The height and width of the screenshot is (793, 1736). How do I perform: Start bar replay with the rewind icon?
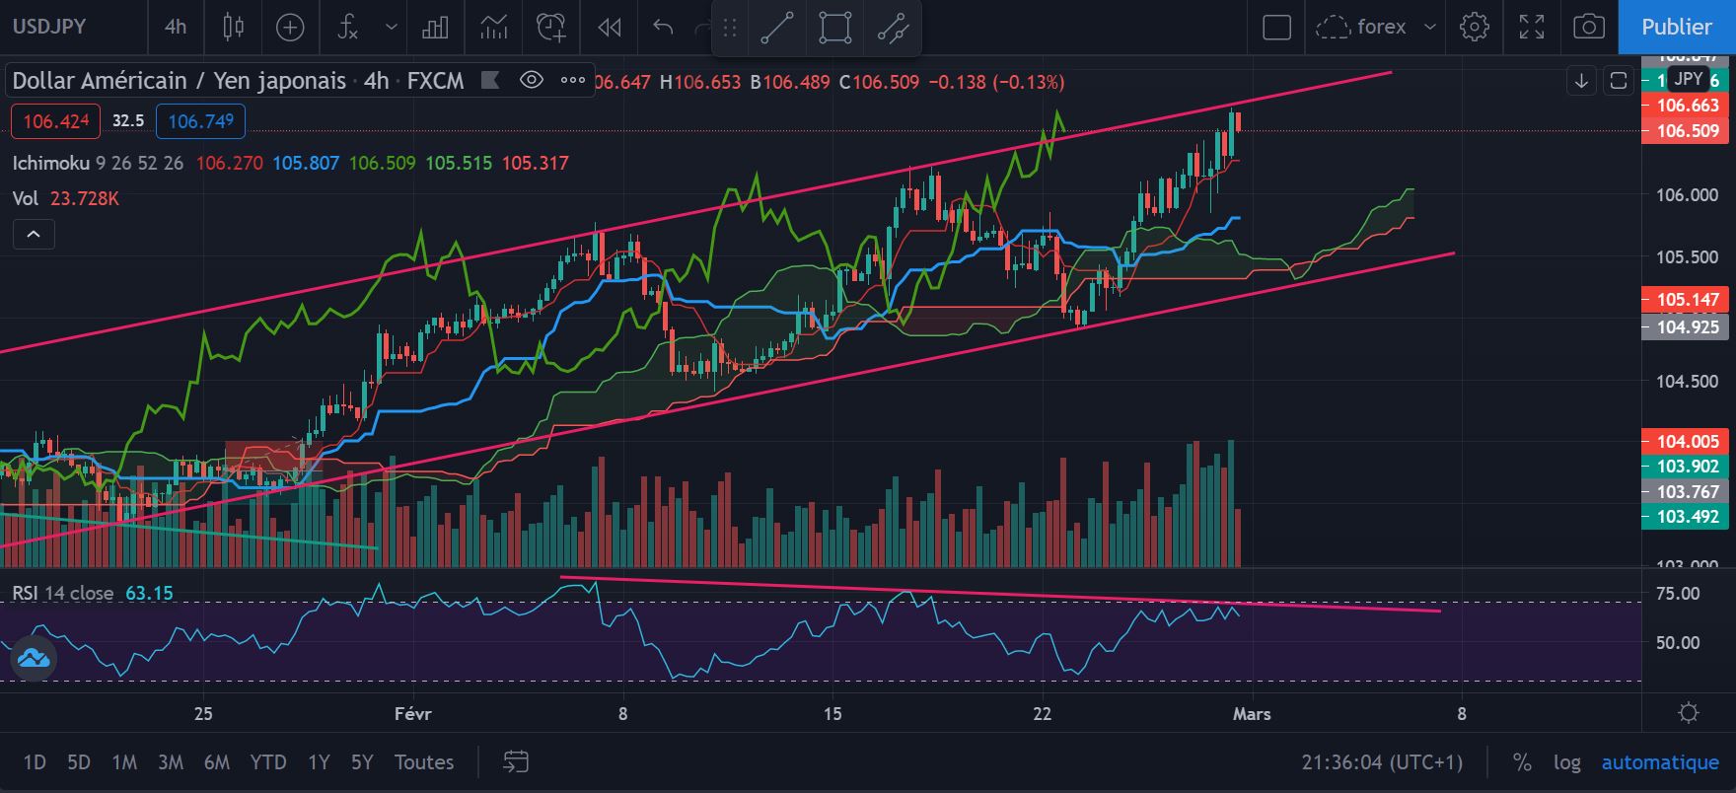[x=610, y=27]
